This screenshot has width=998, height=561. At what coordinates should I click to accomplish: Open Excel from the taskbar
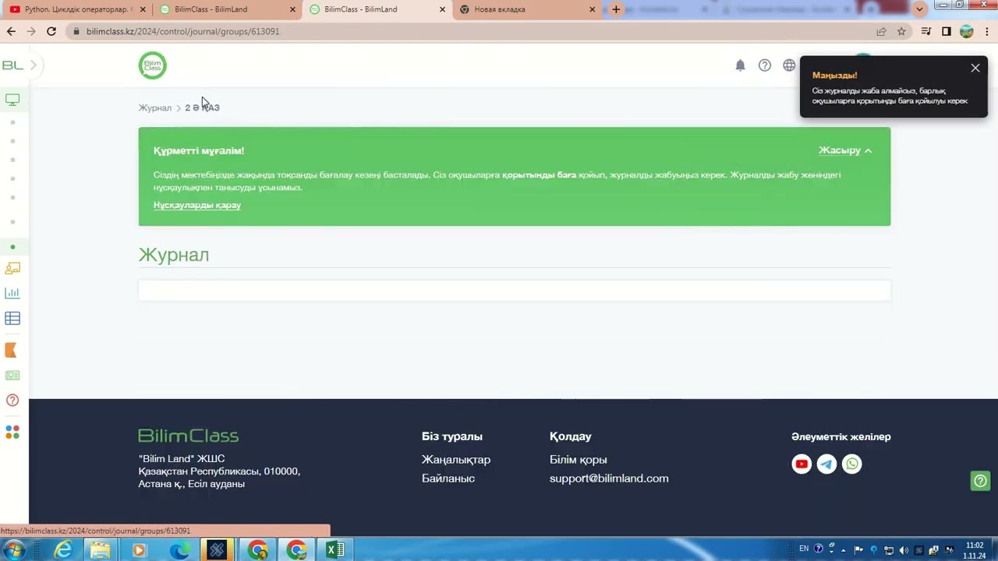tap(335, 550)
